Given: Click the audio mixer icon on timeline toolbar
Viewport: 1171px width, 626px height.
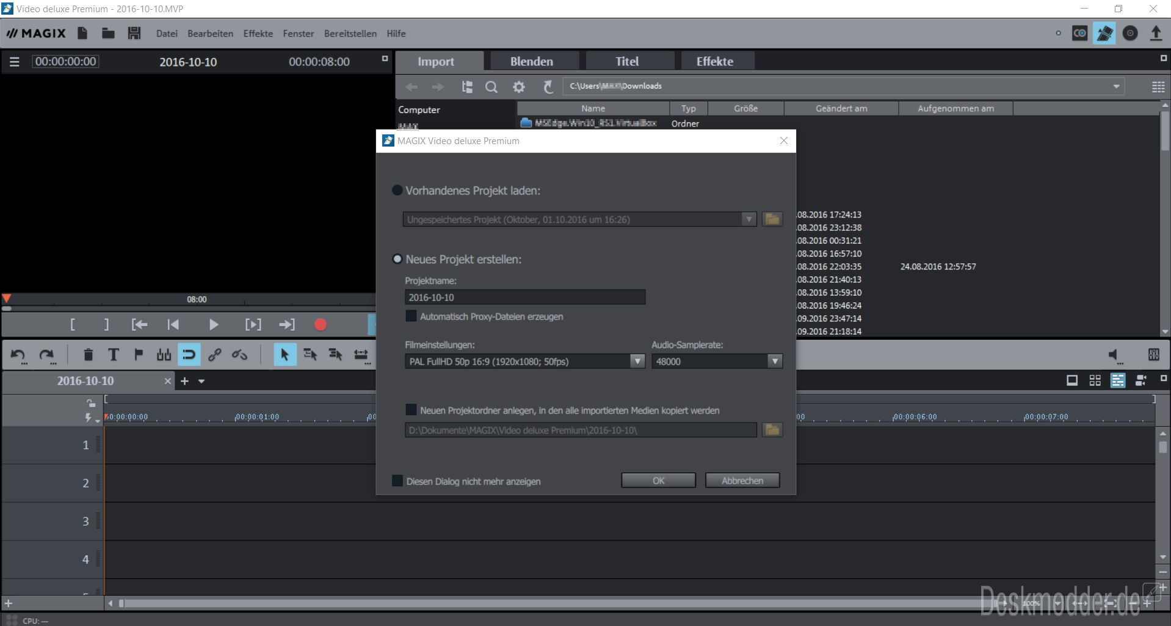Looking at the screenshot, I should coord(1154,355).
